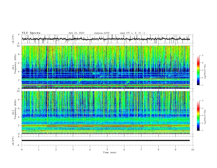Click the ch.1 spectrogram panel

106,67
